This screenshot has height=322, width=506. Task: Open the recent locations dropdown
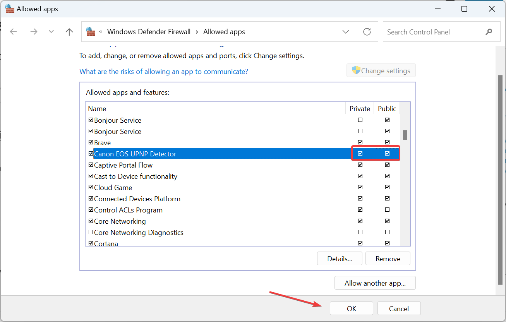click(51, 32)
